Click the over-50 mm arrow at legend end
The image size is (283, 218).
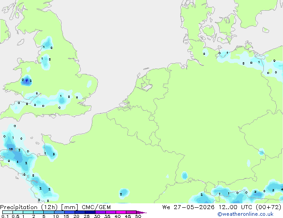coord(141,212)
